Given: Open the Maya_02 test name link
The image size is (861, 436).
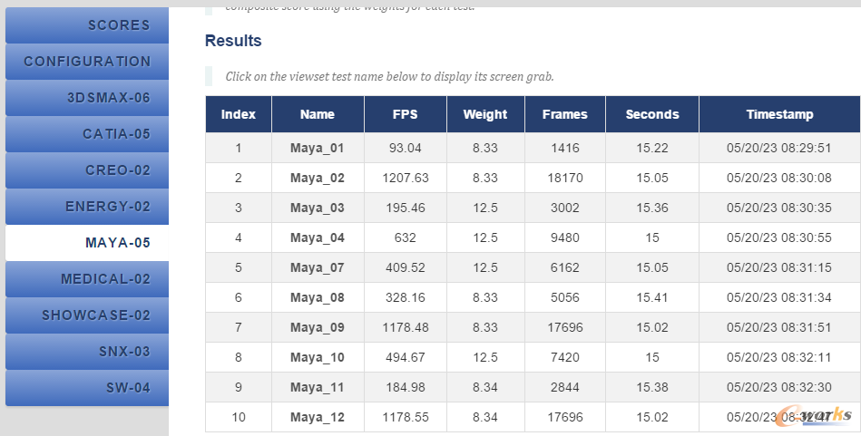Looking at the screenshot, I should pyautogui.click(x=318, y=179).
